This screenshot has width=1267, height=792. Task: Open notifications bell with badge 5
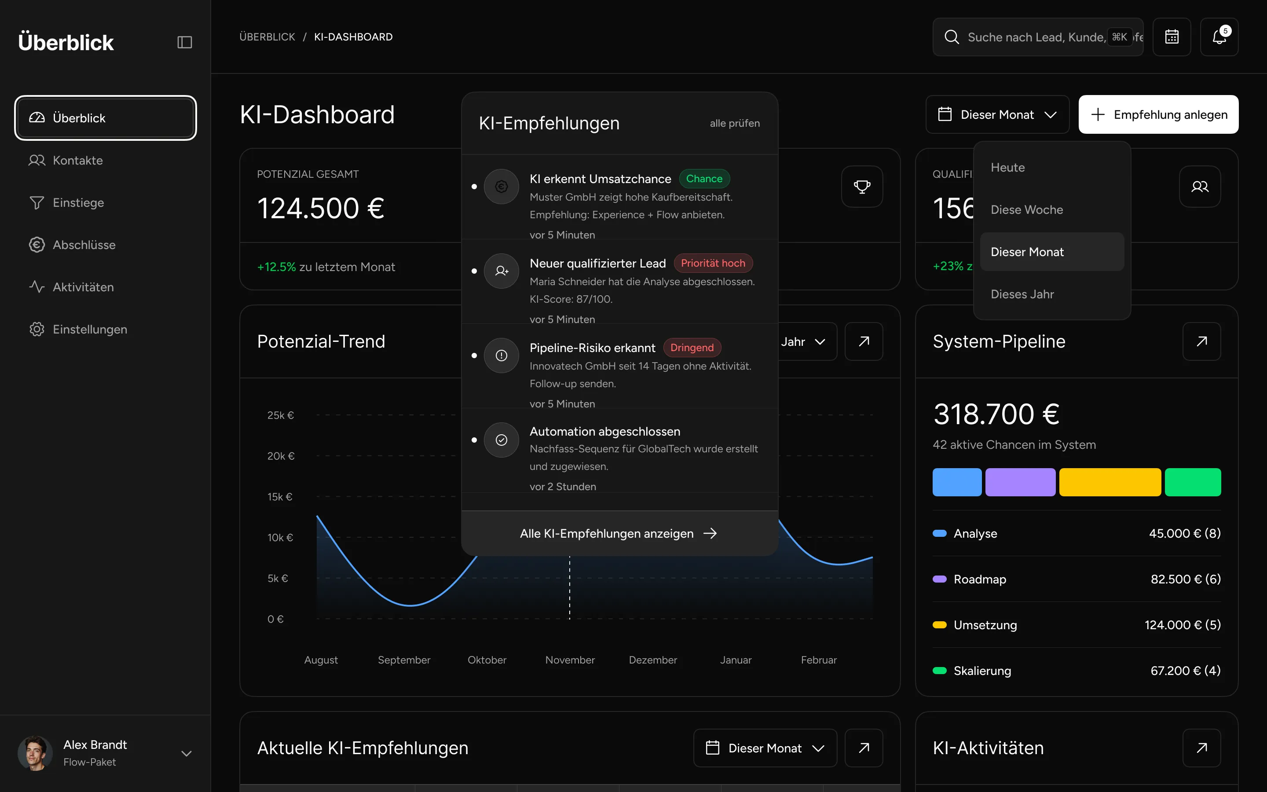click(x=1219, y=37)
